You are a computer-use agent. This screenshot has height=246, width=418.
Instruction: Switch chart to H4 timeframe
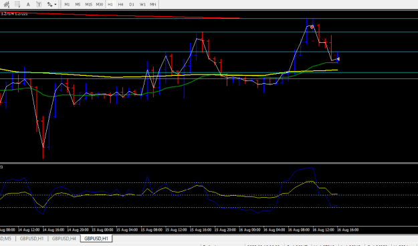tap(121, 4)
